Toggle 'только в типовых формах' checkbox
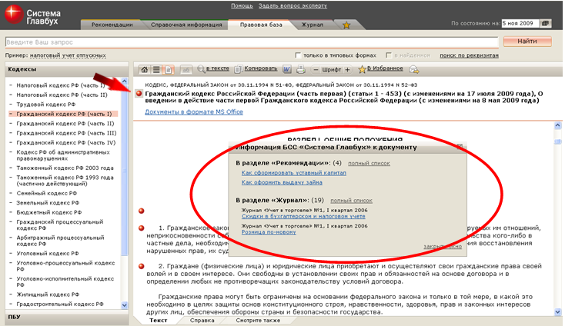The height and width of the screenshot is (326, 565). [x=298, y=55]
